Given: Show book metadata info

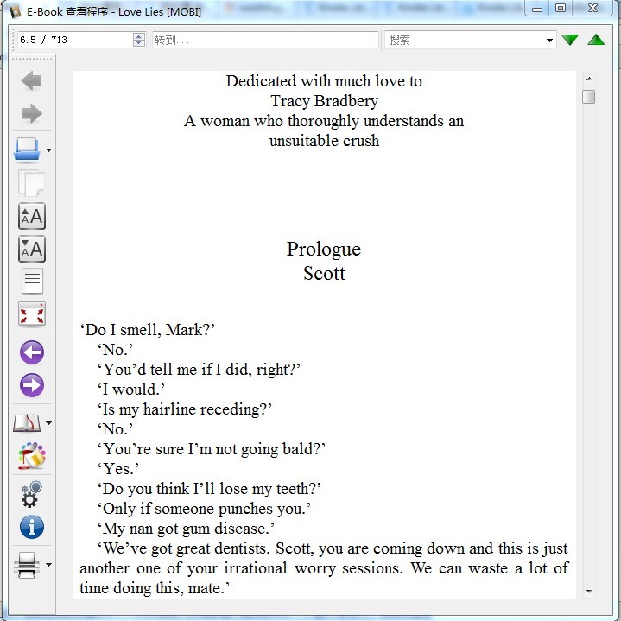Looking at the screenshot, I should point(31,527).
